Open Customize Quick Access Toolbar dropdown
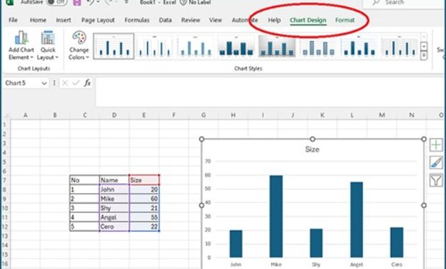This screenshot has width=446, height=269. (x=127, y=2)
